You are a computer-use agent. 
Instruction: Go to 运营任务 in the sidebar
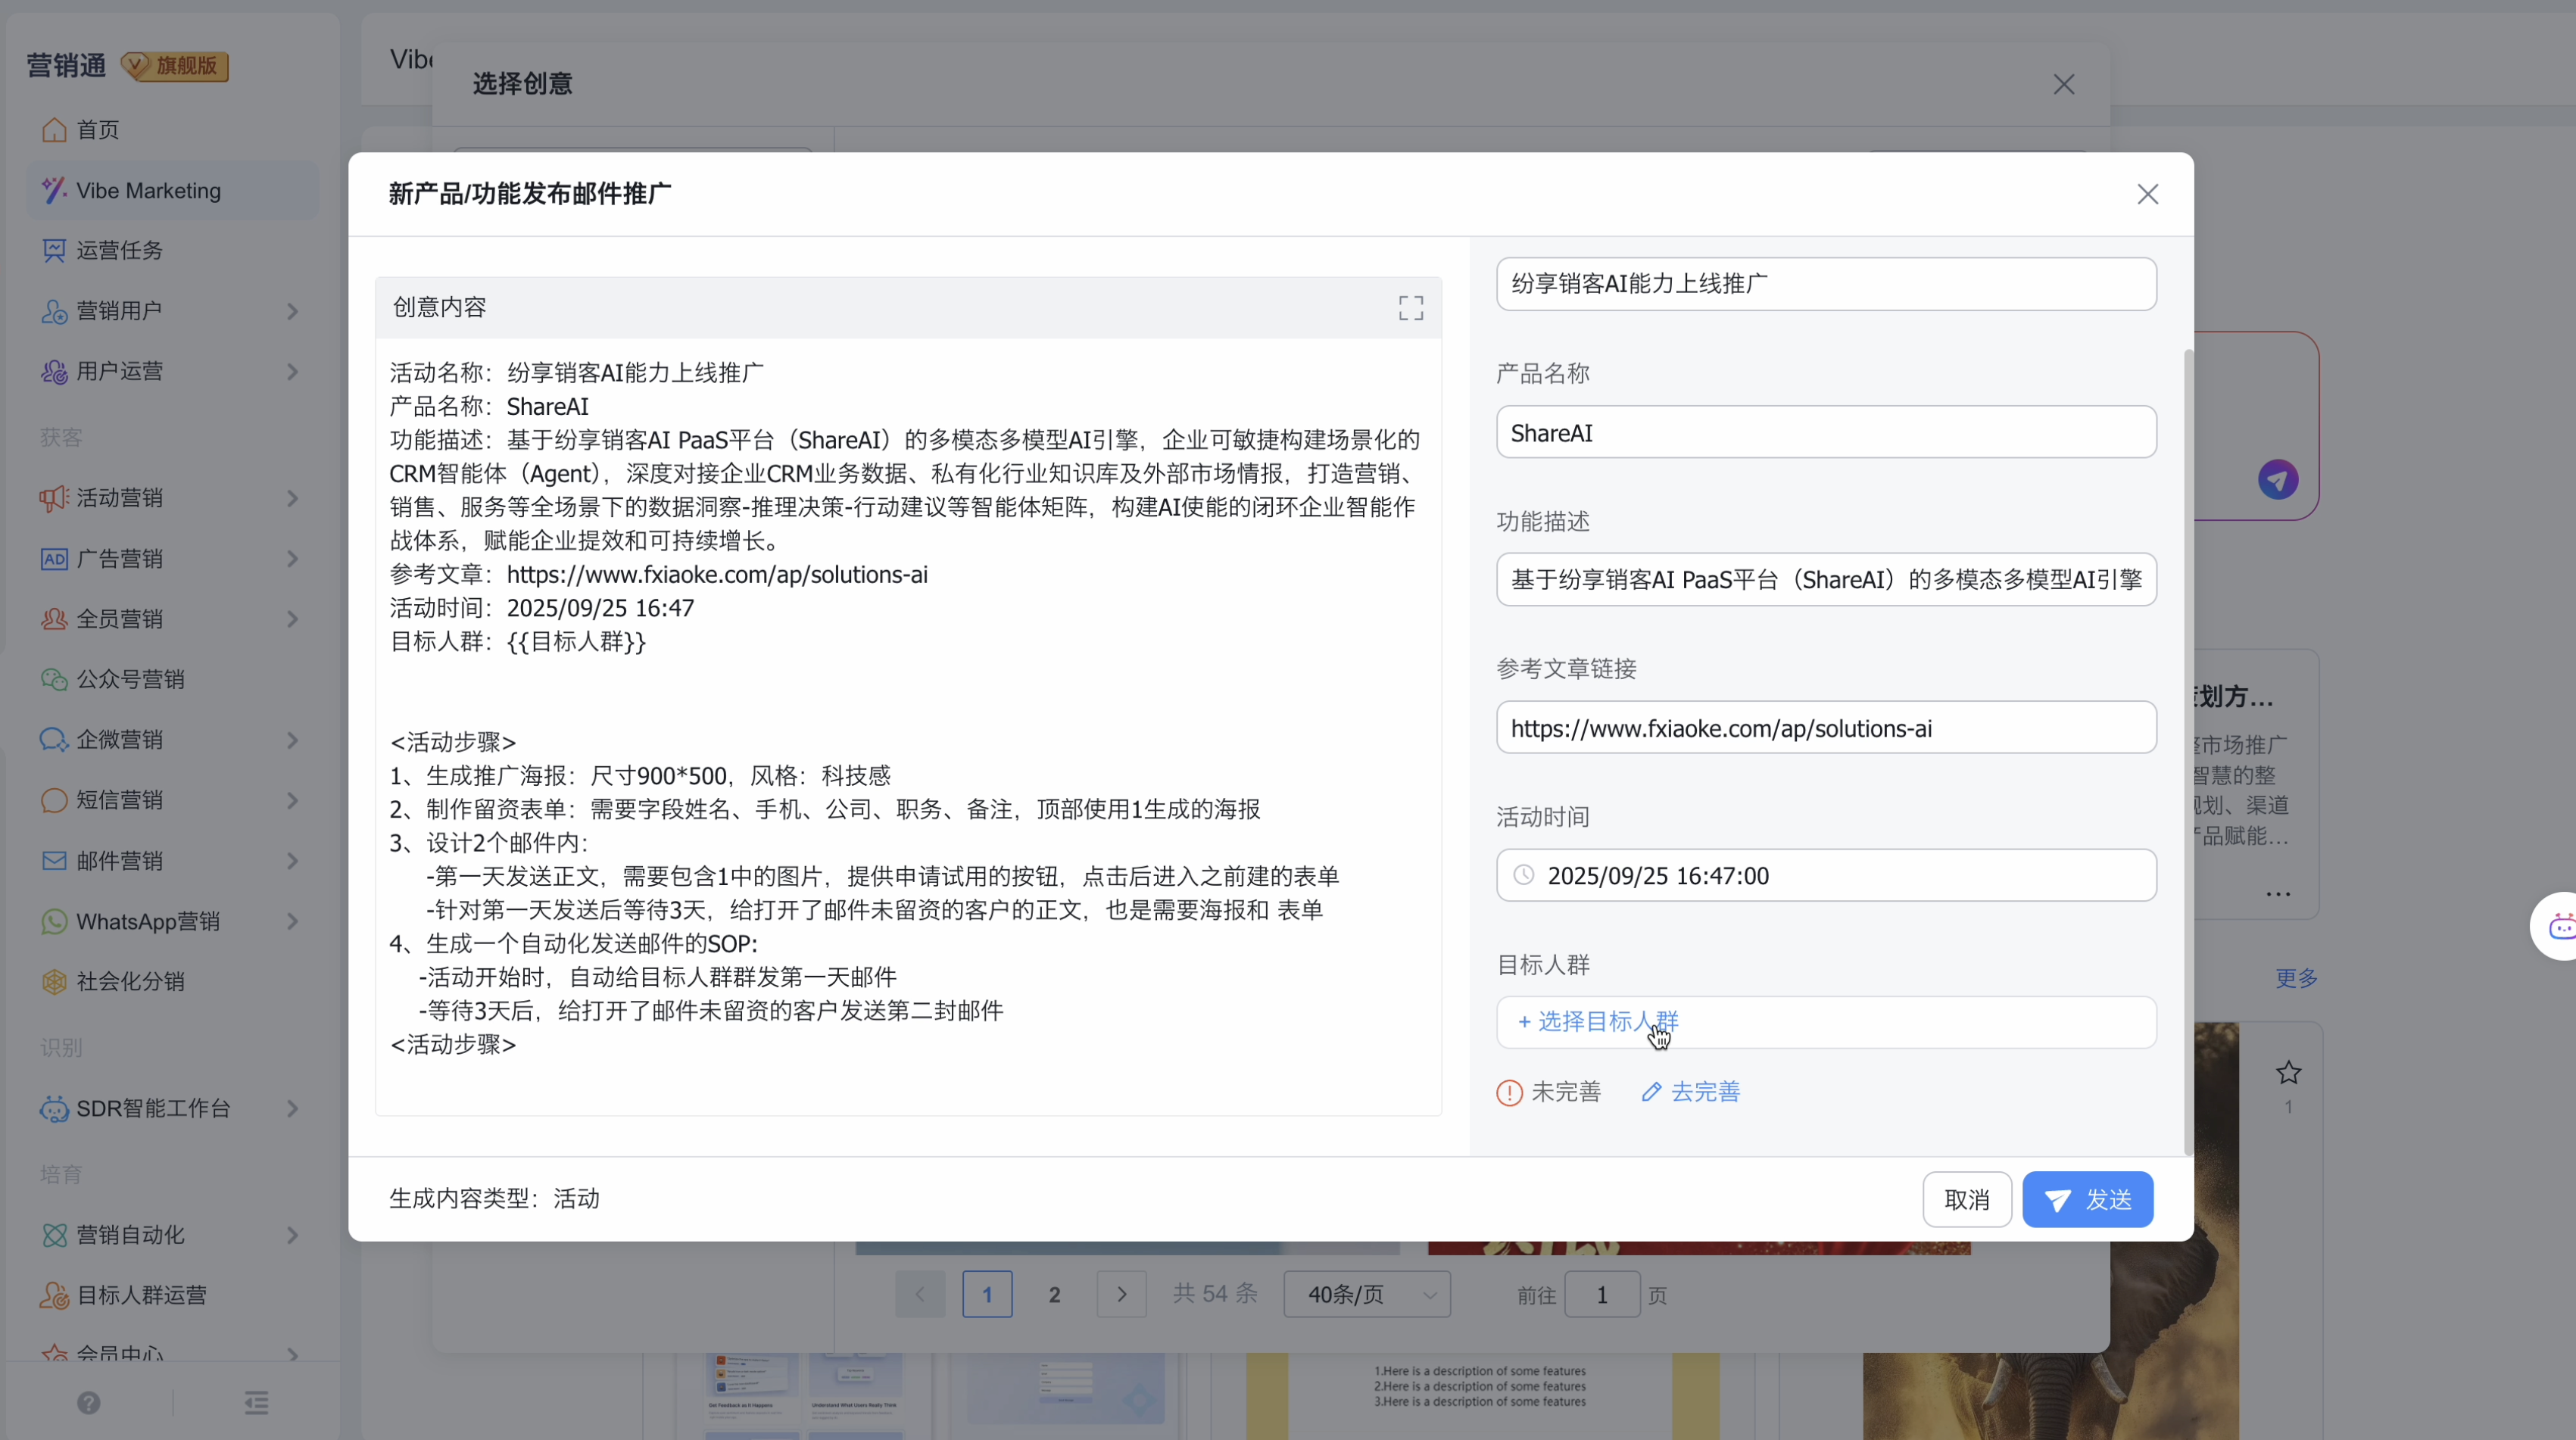click(x=119, y=250)
